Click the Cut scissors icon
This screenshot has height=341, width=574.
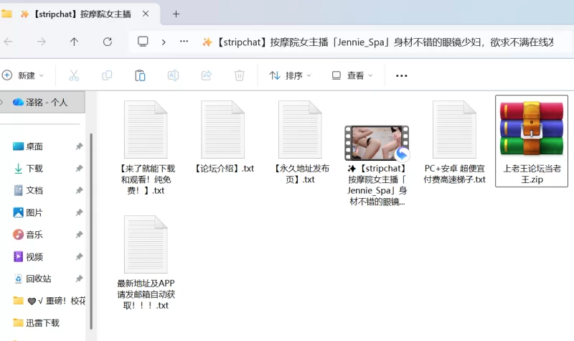point(74,75)
